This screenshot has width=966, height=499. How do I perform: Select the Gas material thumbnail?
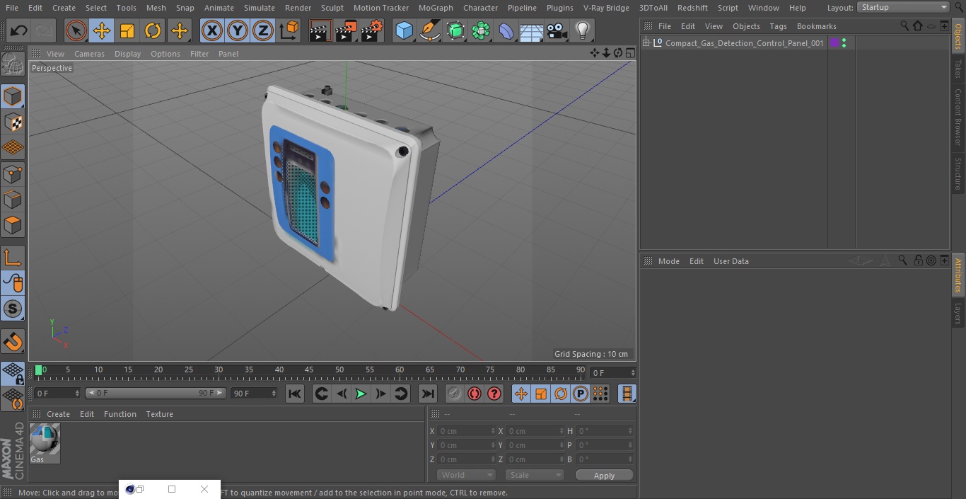[x=45, y=440]
